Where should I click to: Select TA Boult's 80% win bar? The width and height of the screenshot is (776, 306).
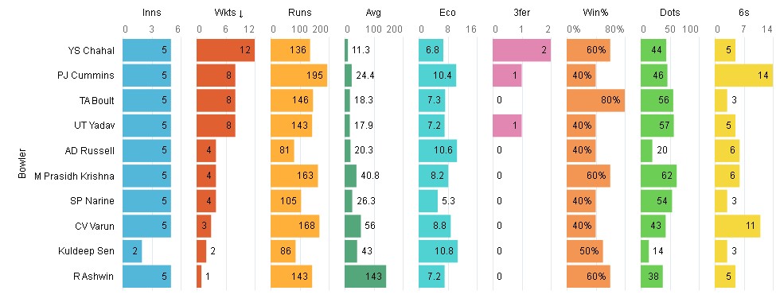coord(595,100)
